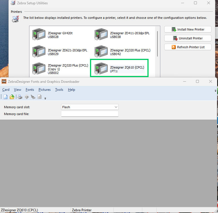The width and height of the screenshot is (218, 213).
Task: Close the Zebra Setup Utilities window
Action: point(209,3)
